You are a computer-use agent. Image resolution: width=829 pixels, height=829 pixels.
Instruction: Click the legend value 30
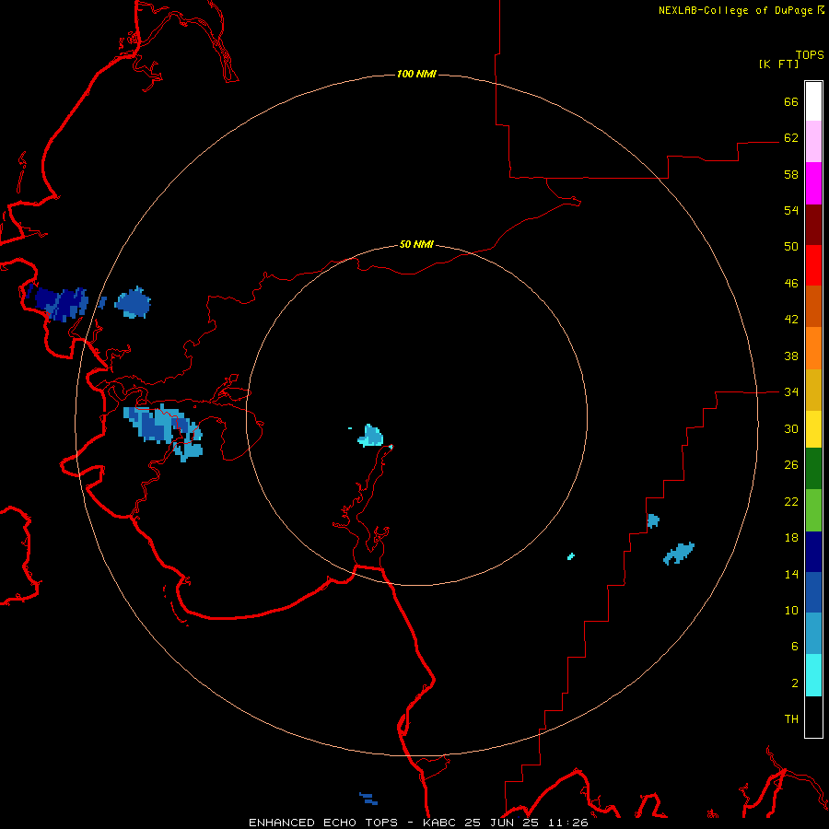click(791, 428)
